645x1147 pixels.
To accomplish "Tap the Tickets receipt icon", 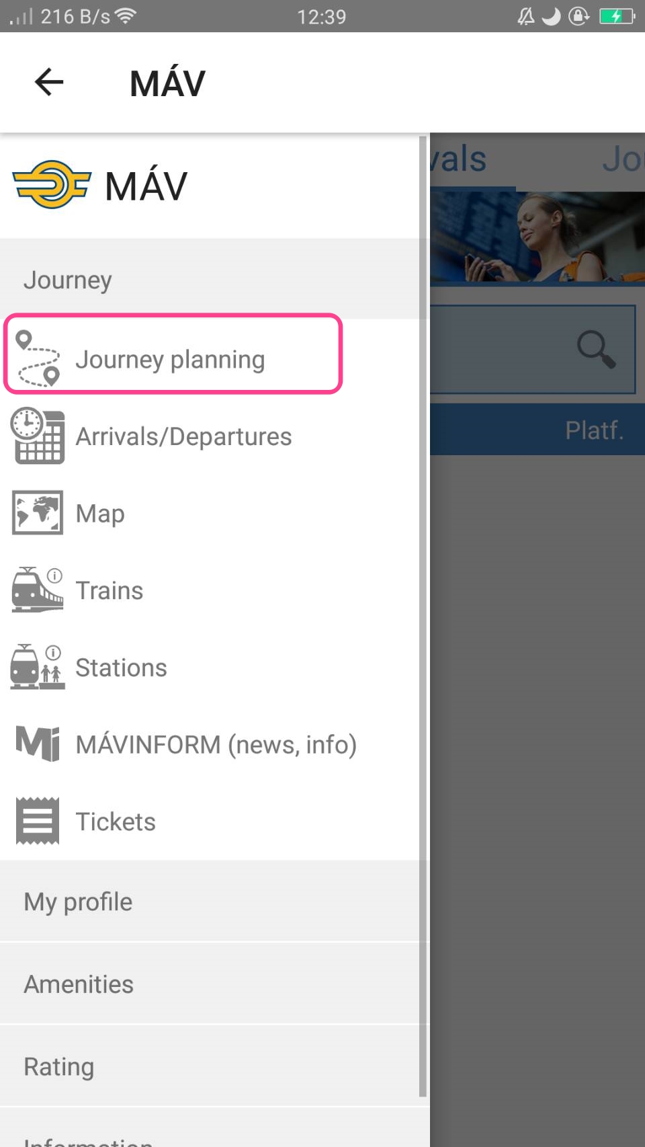I will click(38, 821).
